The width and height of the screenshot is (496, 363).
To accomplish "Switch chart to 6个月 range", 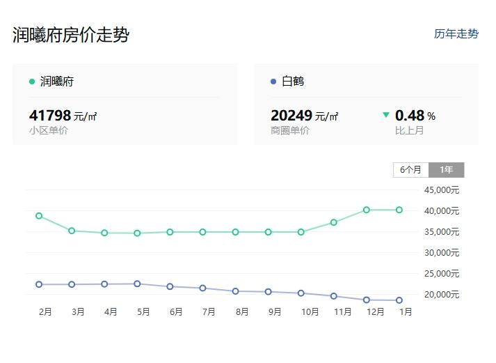I will coord(410,170).
